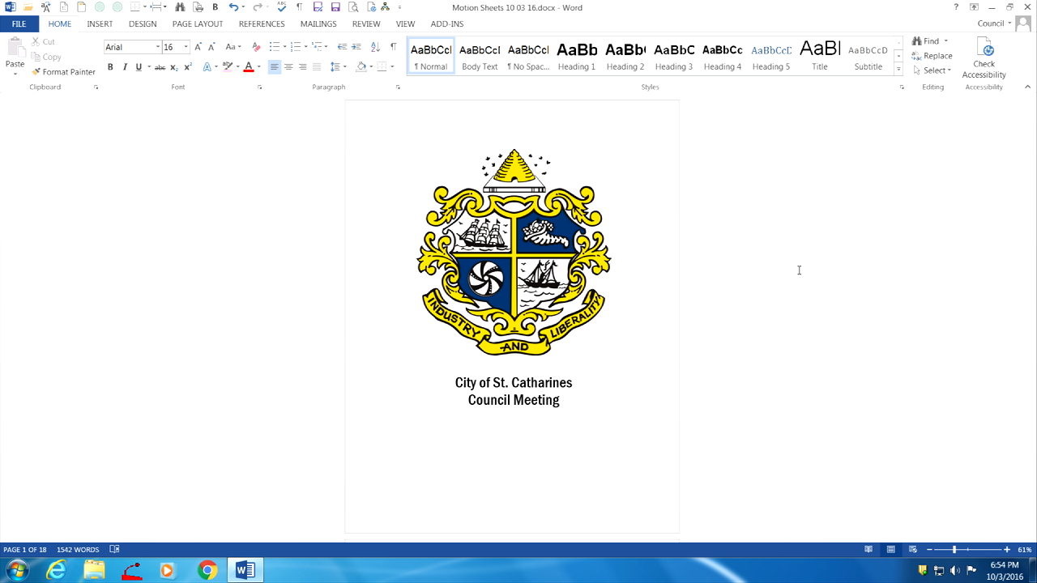Click the Grow Font icon
Screen dimensions: 1037x583
pyautogui.click(x=198, y=47)
